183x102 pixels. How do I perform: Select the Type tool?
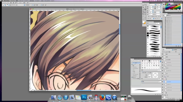coord(145,16)
